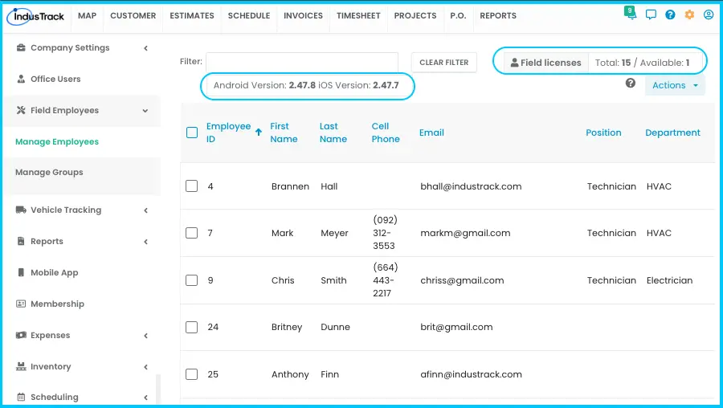Sort by Department column
The image size is (723, 408).
672,133
